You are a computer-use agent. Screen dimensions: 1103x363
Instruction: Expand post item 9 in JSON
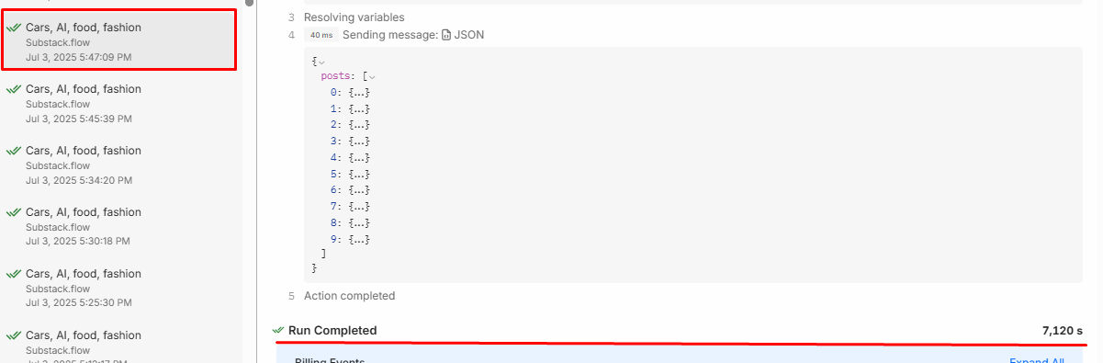point(359,239)
